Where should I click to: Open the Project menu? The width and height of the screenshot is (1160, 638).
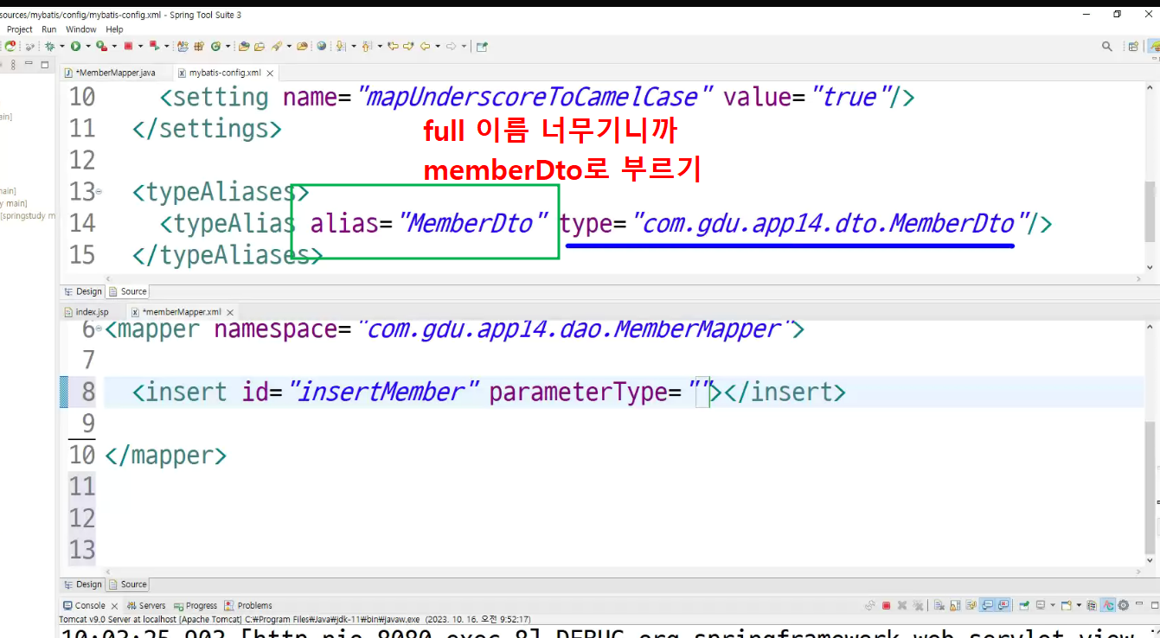(19, 29)
